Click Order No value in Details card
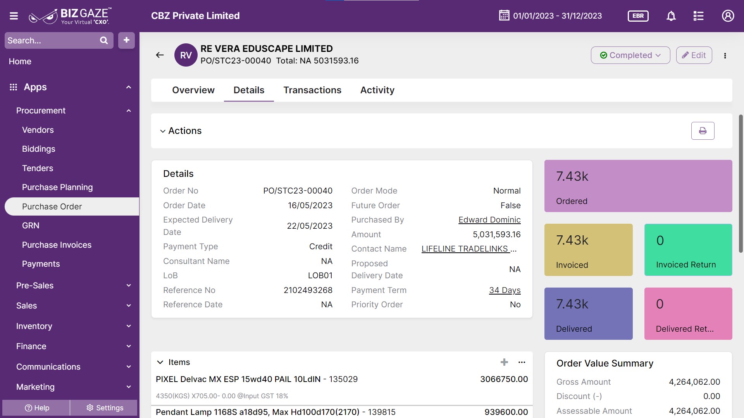The height and width of the screenshot is (418, 744). tap(298, 191)
